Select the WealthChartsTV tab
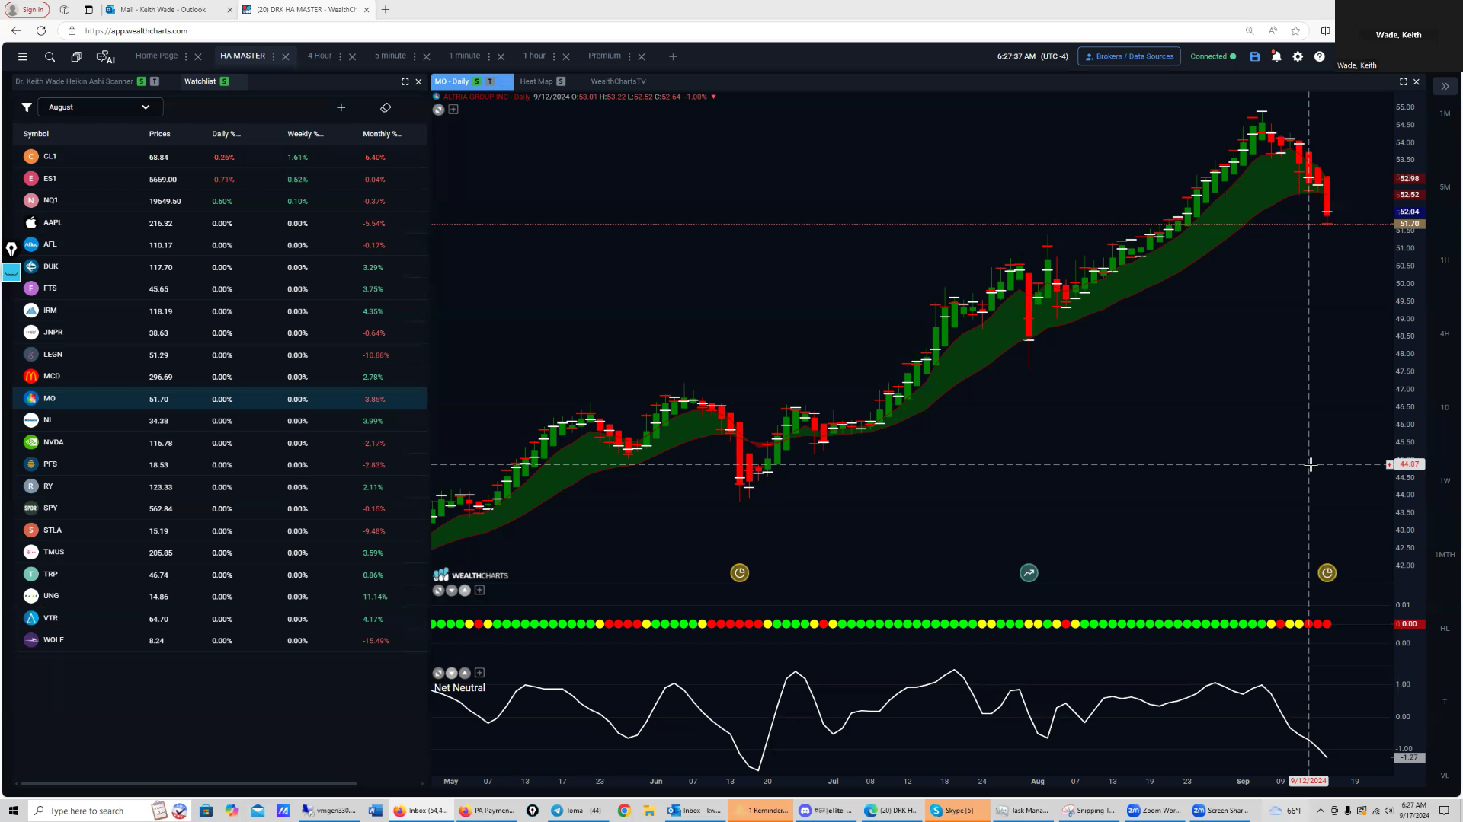 coord(618,81)
